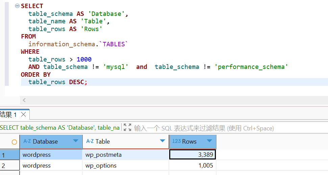
Task: Open the Rows column sort dropdown arrow
Action: tap(209, 141)
